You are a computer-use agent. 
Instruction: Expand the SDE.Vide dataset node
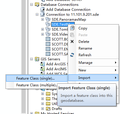pos(42,34)
